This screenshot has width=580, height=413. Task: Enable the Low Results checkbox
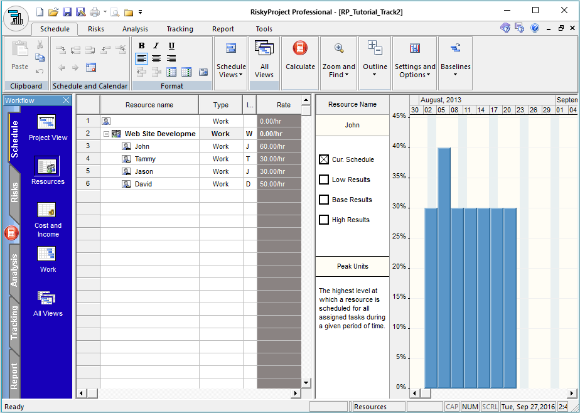(x=324, y=180)
